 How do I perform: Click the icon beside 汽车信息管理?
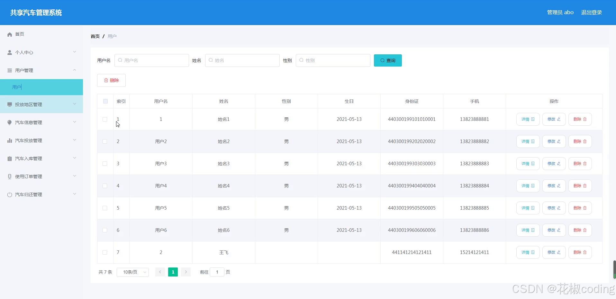point(10,122)
